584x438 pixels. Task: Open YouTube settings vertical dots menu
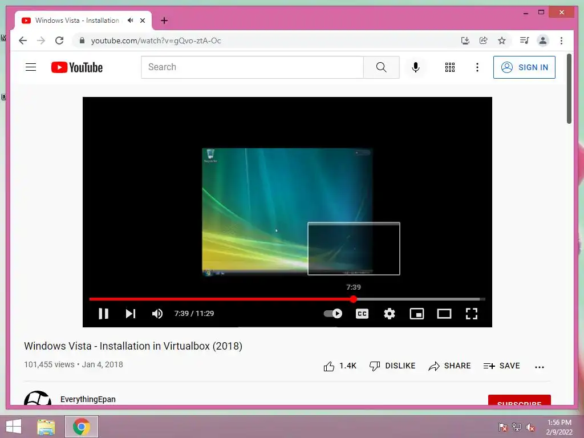point(477,67)
